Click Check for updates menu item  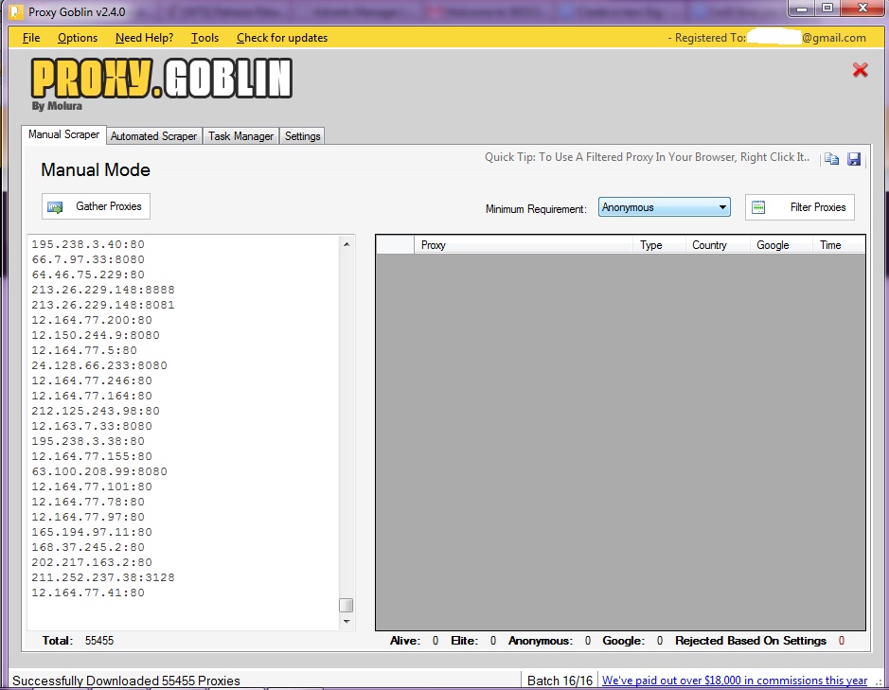282,38
